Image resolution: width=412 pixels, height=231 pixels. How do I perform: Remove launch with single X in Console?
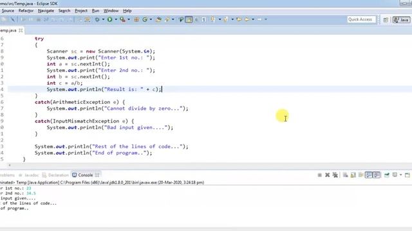coord(328,175)
